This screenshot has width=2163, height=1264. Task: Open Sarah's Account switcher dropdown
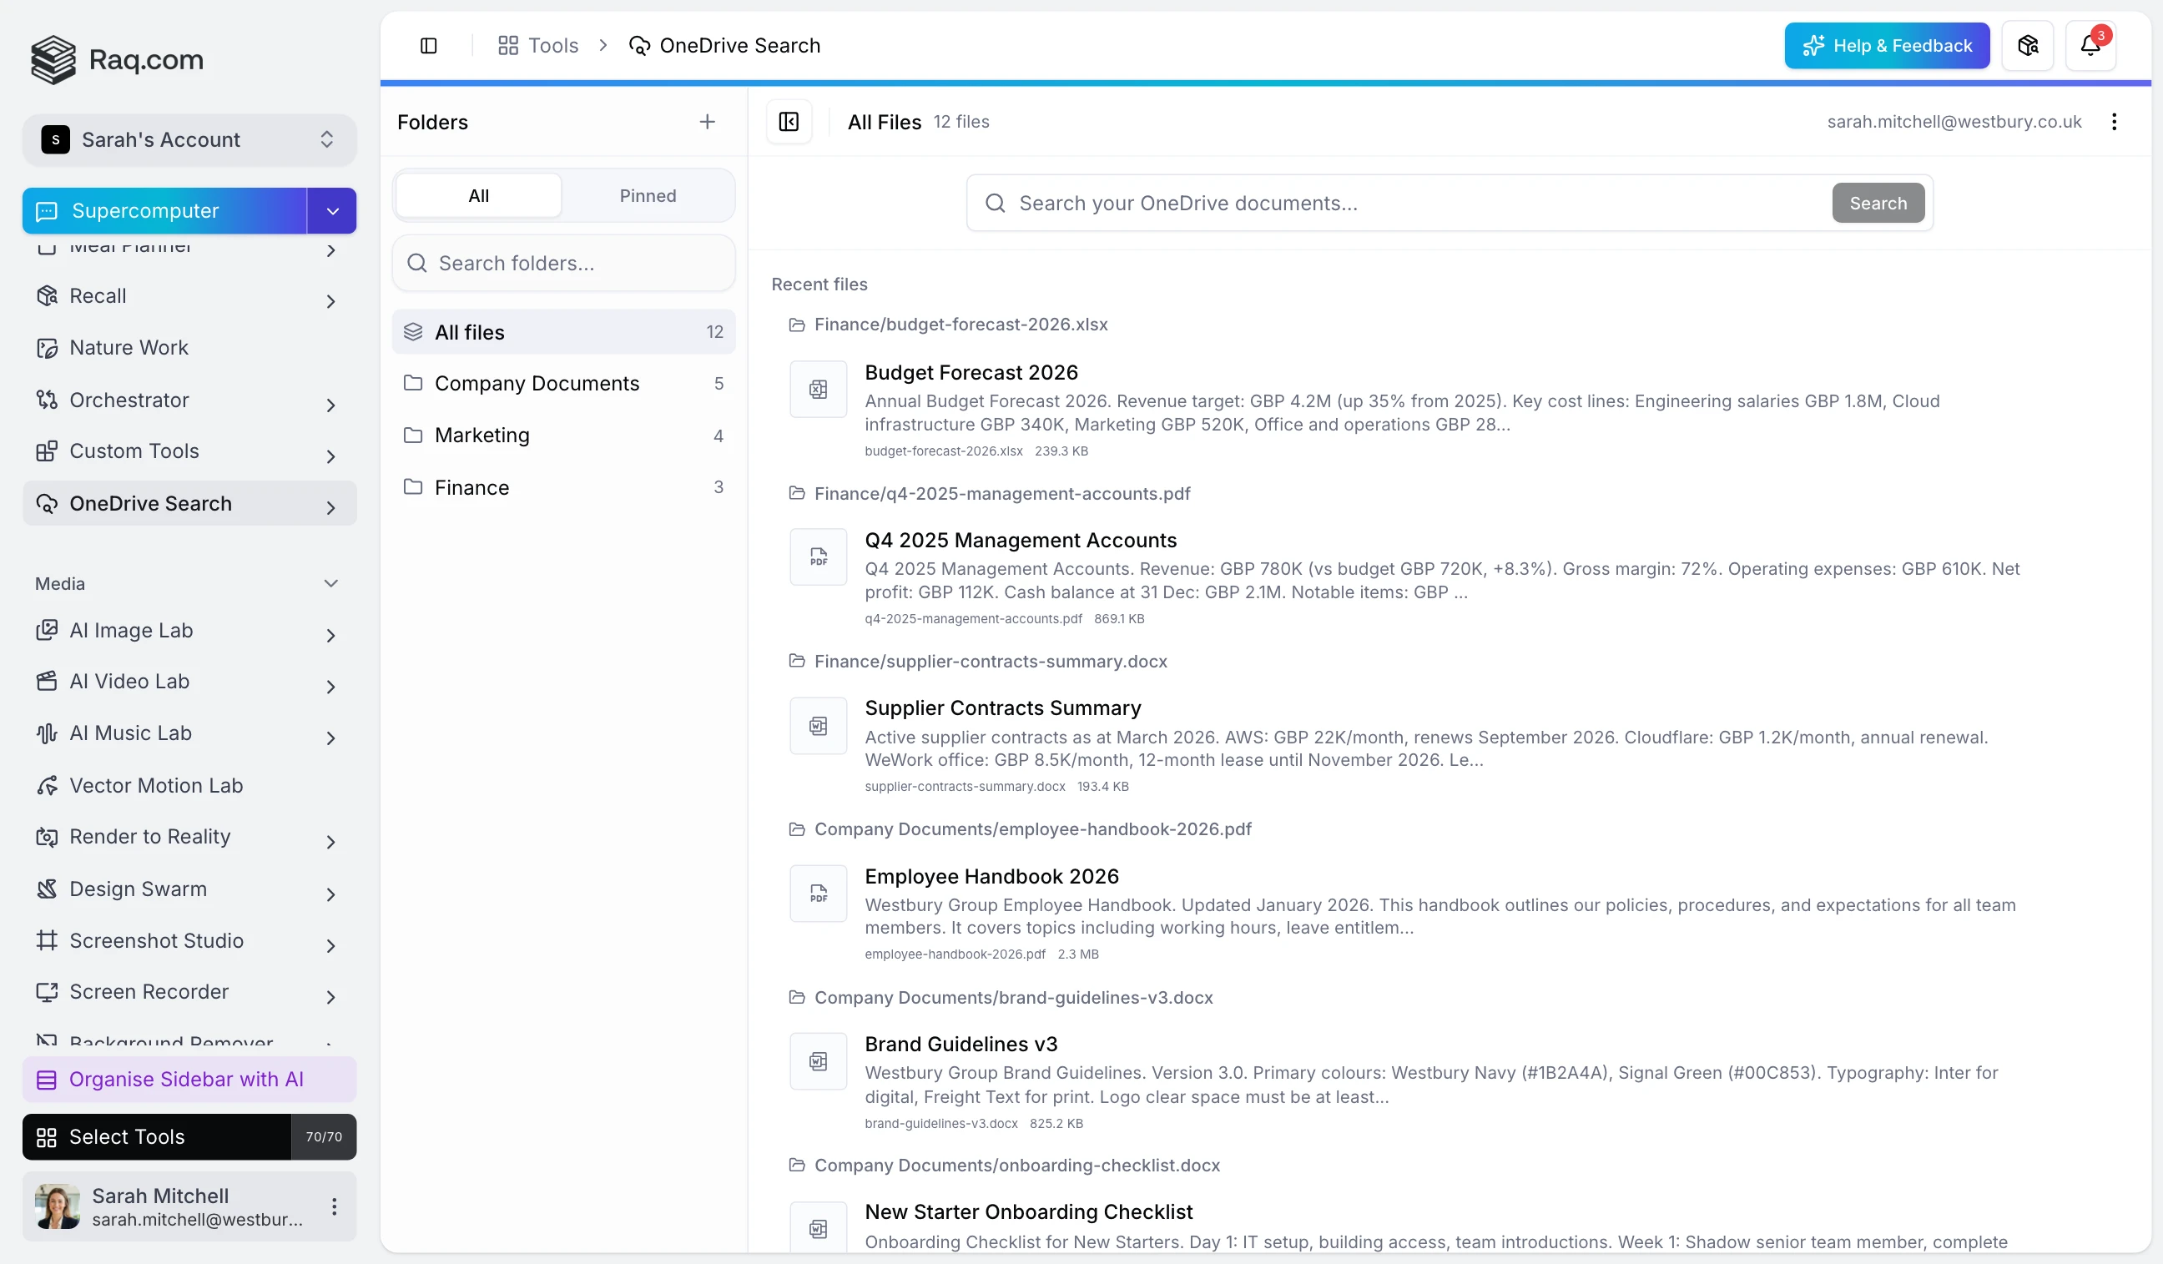coord(189,140)
